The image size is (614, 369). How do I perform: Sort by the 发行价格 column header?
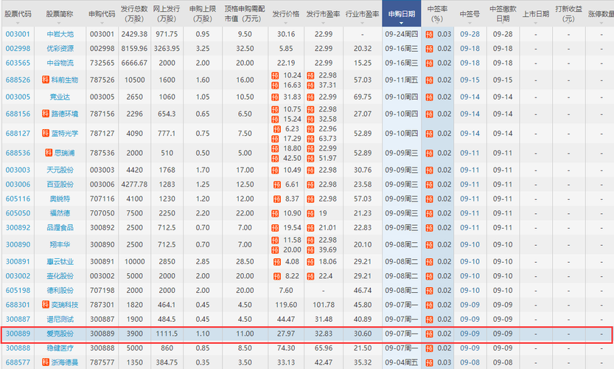(x=286, y=14)
